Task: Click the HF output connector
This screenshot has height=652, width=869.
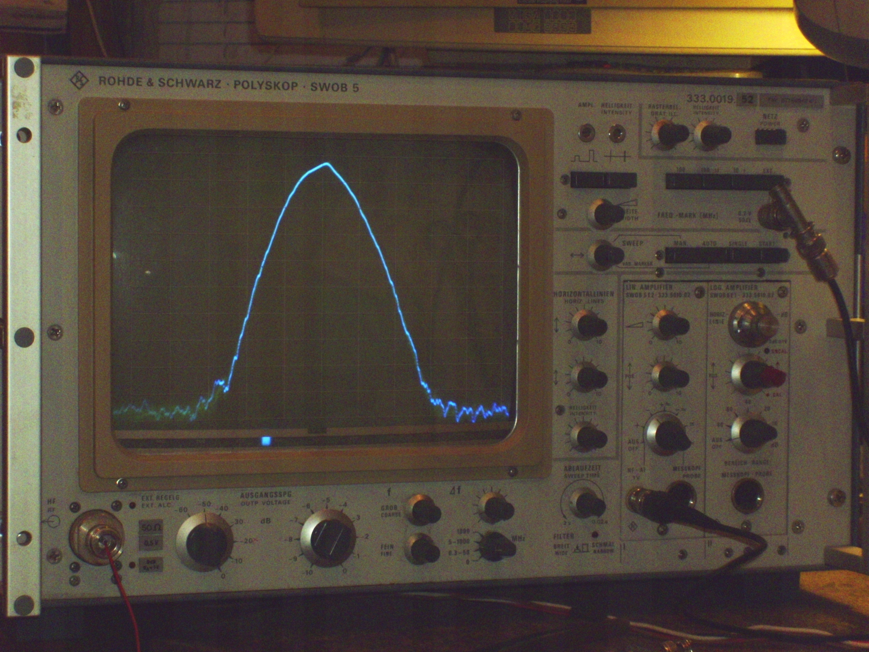Action: (x=97, y=537)
